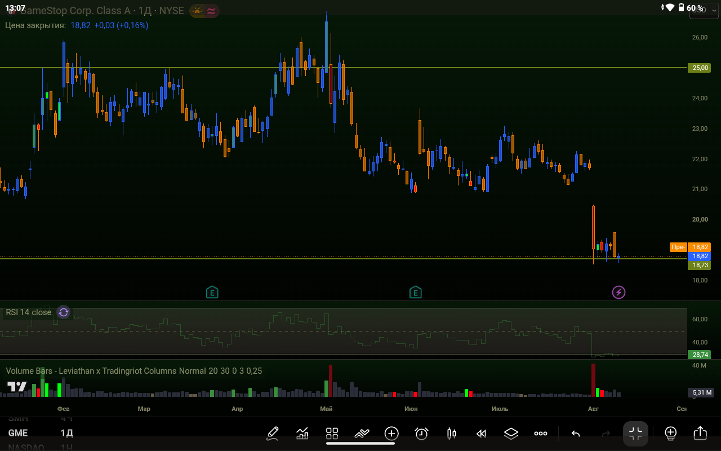Open the earnings E marker near June

[415, 292]
